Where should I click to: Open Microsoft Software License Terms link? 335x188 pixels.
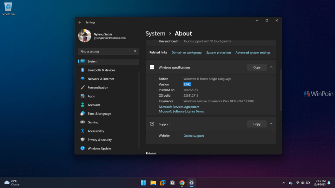(x=181, y=112)
